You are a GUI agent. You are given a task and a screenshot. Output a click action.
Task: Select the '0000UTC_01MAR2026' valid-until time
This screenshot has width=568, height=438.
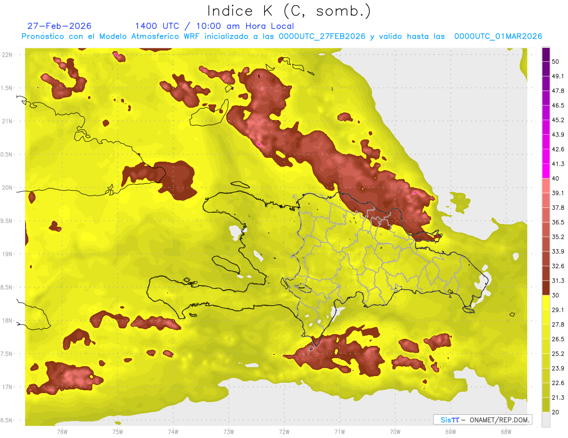(x=498, y=36)
